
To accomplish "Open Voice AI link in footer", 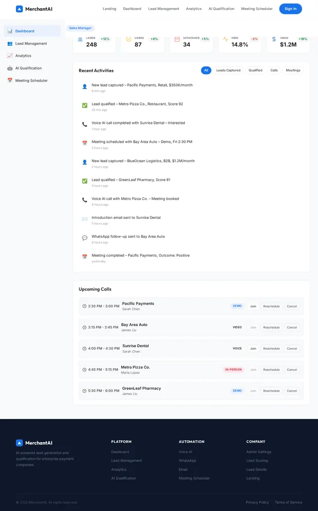I will click(185, 452).
